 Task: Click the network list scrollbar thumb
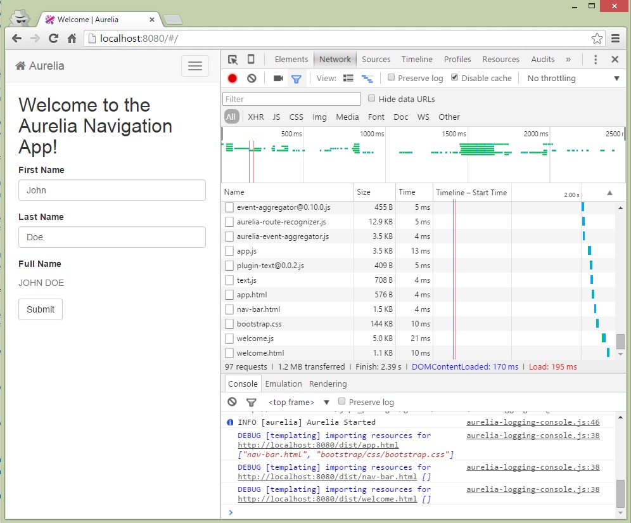620,341
